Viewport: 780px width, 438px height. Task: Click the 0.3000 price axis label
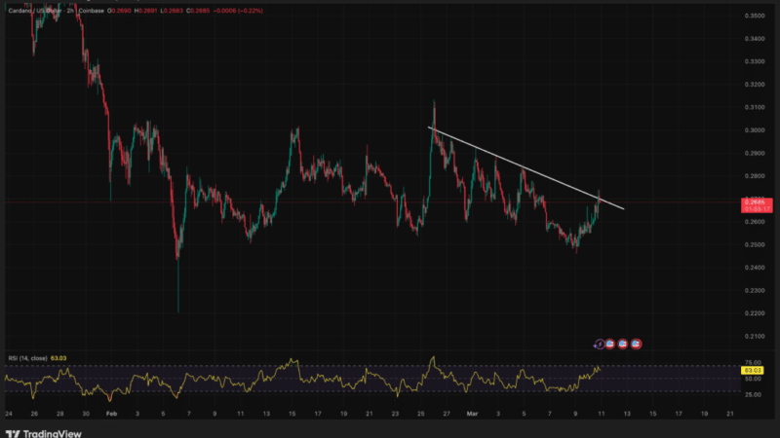754,130
